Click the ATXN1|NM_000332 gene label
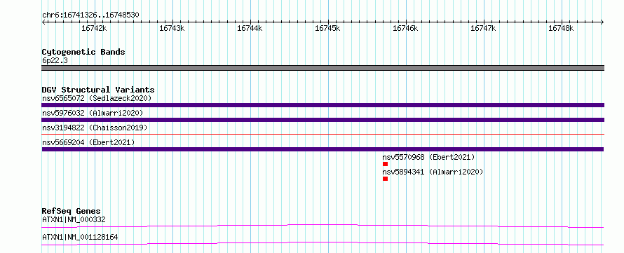 [x=74, y=219]
